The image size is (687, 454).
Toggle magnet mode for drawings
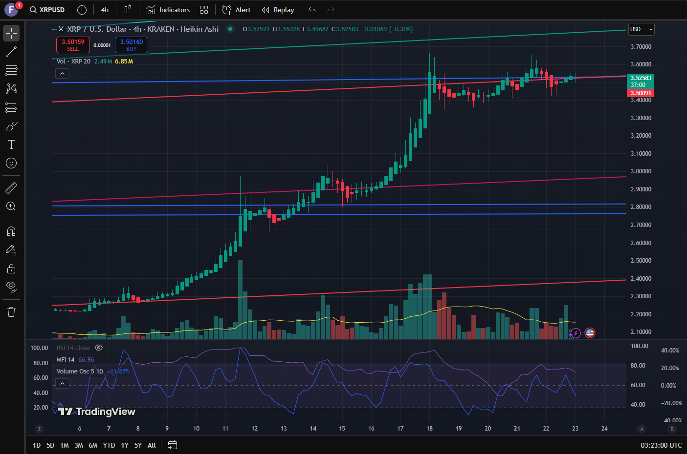[11, 231]
